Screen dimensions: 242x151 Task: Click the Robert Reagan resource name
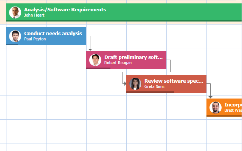coord(118,63)
